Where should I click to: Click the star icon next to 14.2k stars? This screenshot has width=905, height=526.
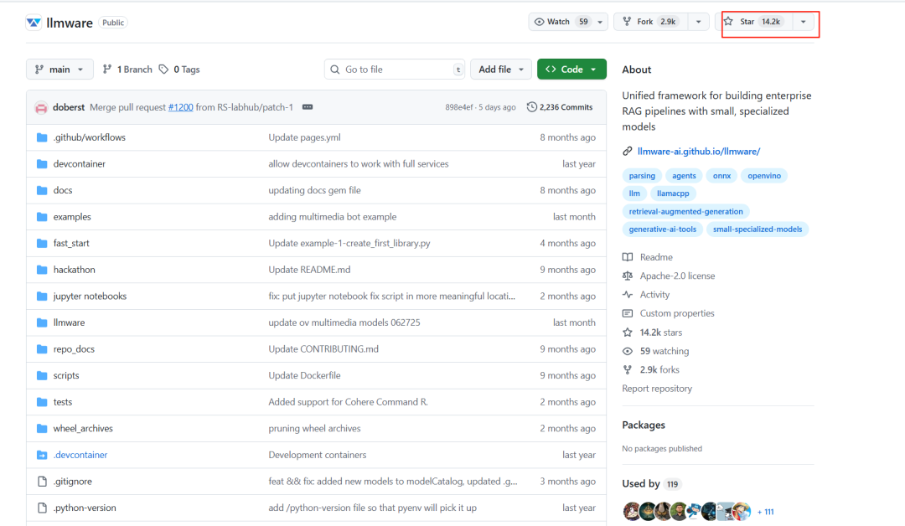coord(628,333)
